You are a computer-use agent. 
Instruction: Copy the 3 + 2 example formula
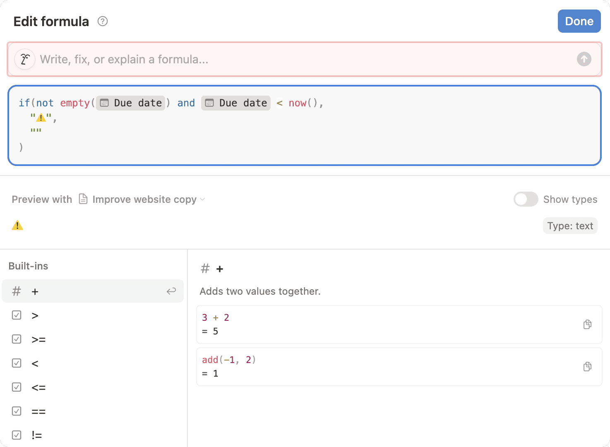point(587,324)
